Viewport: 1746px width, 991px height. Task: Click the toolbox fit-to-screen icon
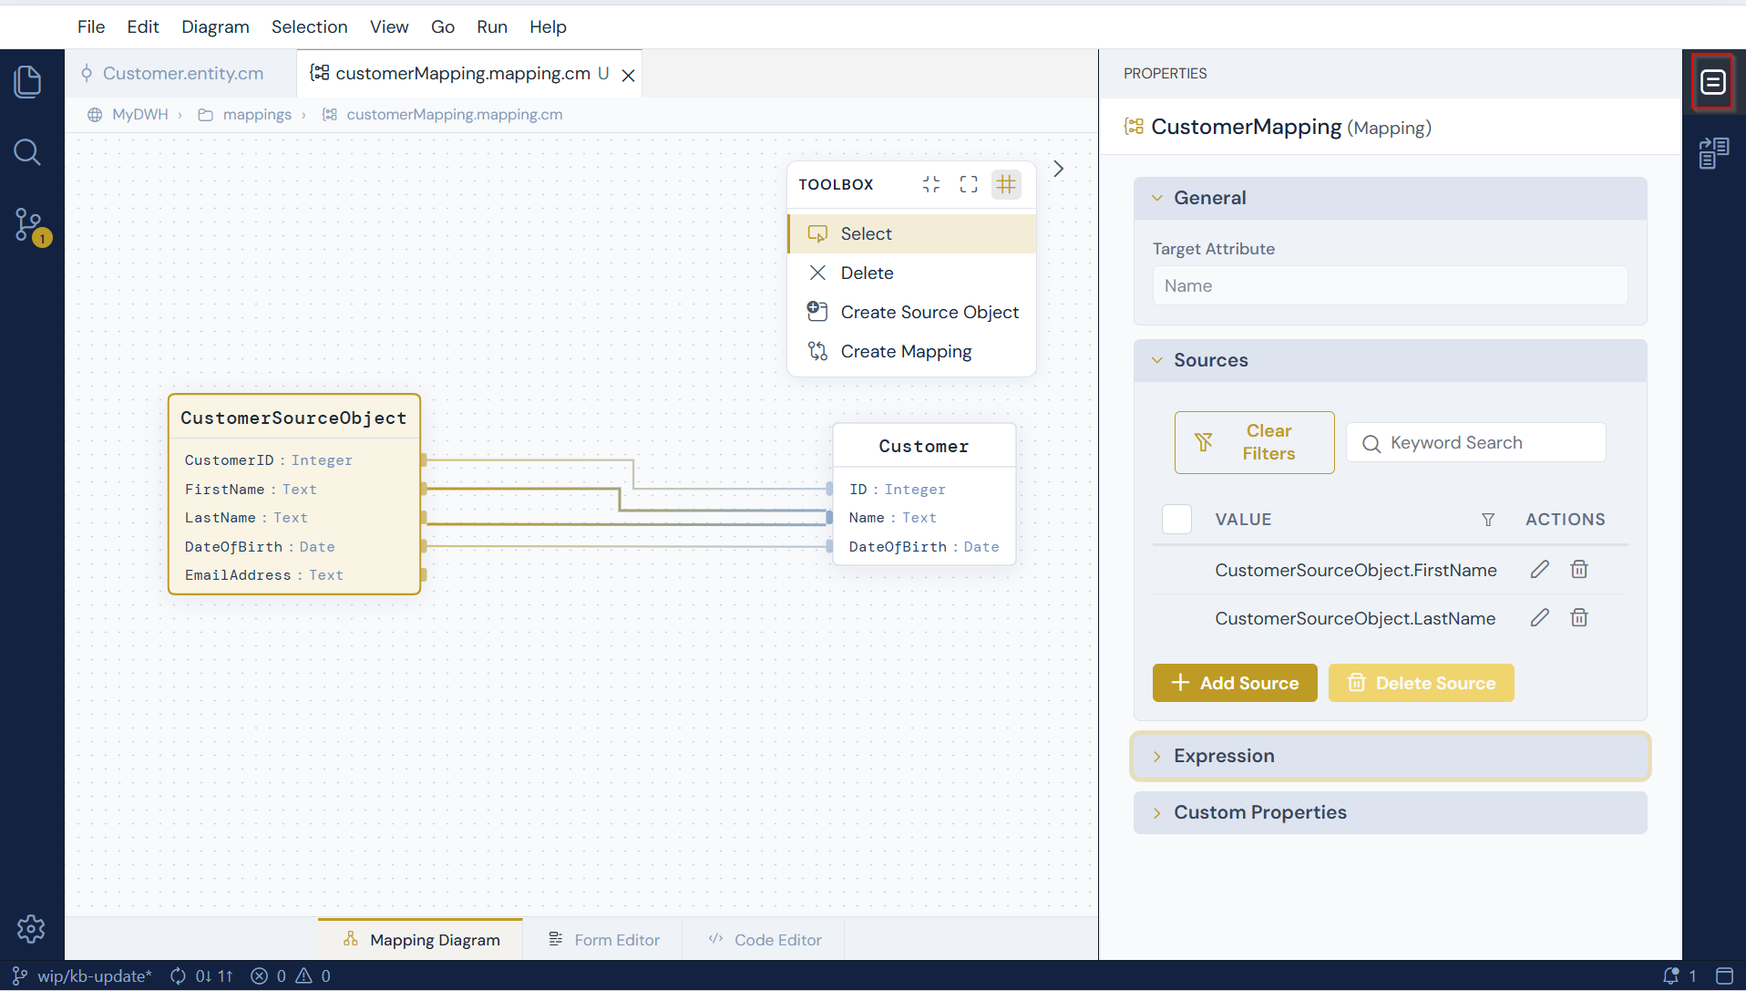969,184
